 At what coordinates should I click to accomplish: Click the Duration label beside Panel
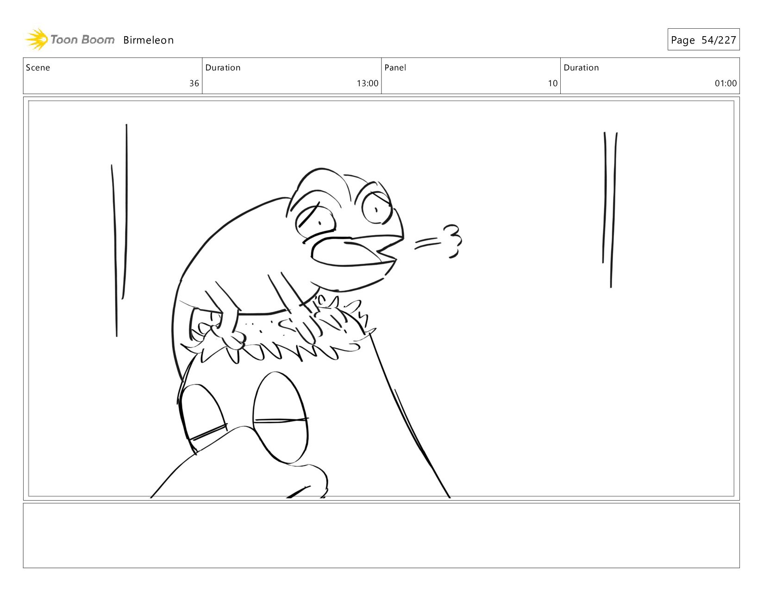582,68
